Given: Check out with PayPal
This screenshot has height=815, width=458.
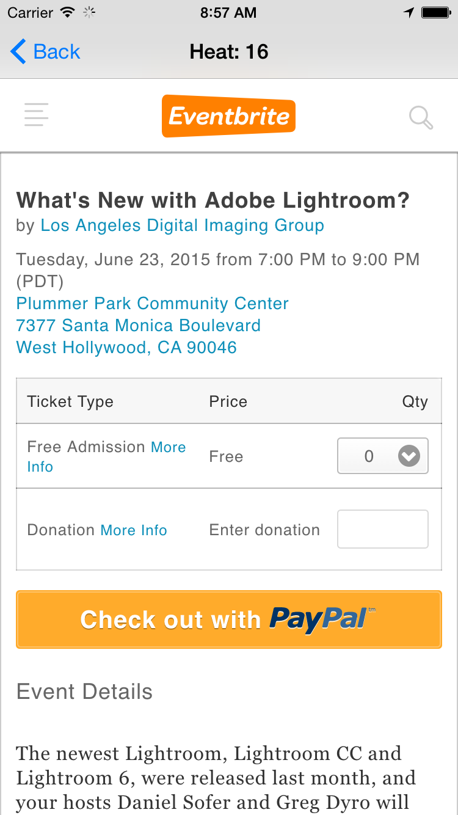Looking at the screenshot, I should tap(229, 619).
